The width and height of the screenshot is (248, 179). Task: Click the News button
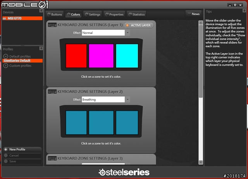pos(193,14)
